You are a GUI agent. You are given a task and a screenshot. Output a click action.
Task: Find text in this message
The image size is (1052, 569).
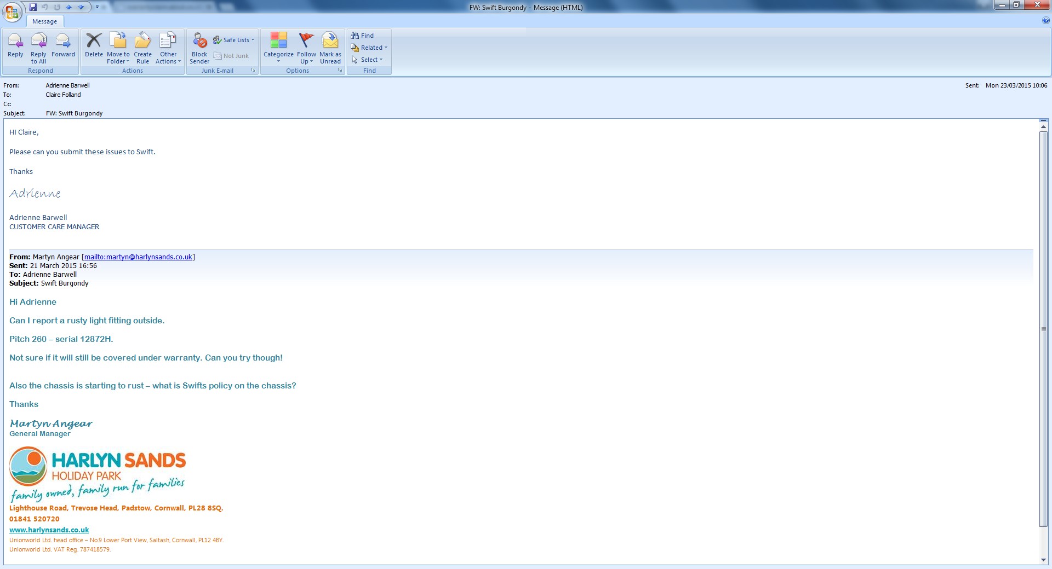tap(363, 36)
